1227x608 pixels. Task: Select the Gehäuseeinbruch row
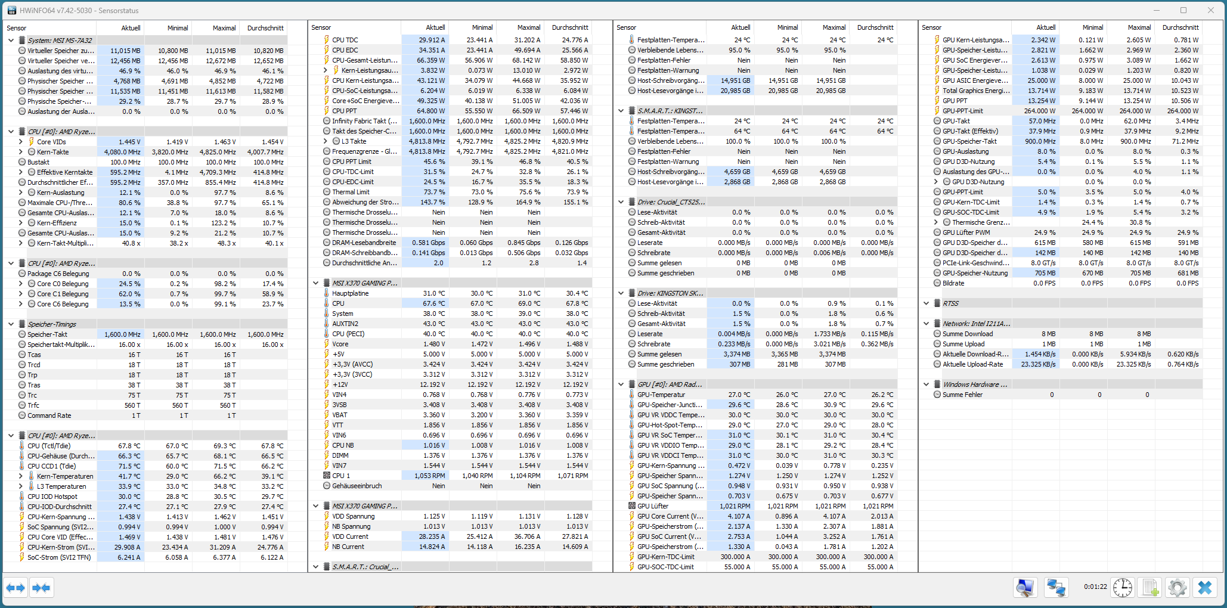point(451,486)
